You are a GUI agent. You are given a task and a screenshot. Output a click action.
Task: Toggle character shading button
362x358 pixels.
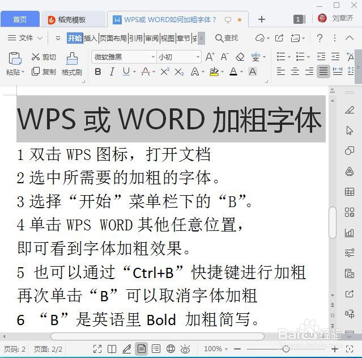pyautogui.click(x=253, y=71)
